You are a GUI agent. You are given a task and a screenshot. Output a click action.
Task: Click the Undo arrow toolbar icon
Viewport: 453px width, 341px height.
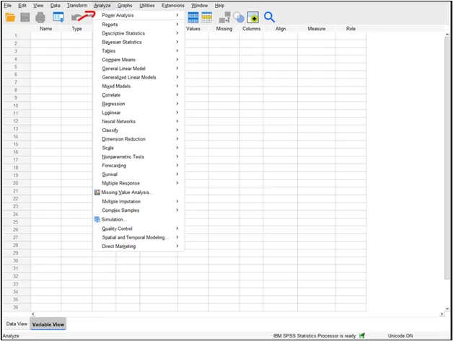[x=76, y=17]
